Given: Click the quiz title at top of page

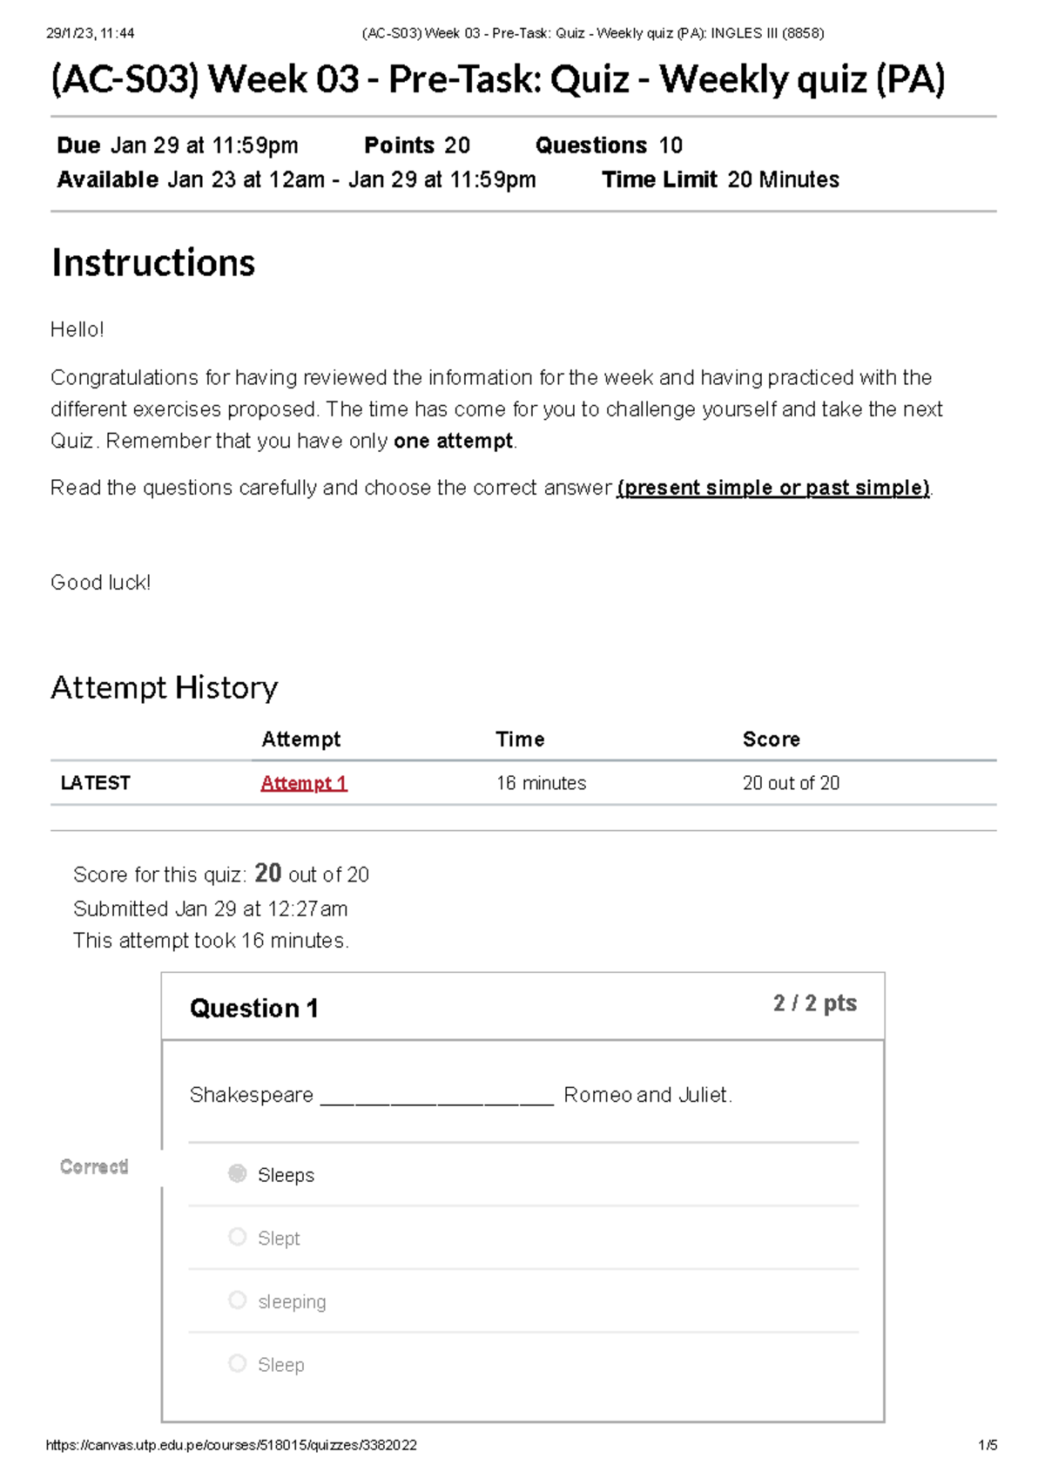Looking at the screenshot, I should [x=499, y=82].
